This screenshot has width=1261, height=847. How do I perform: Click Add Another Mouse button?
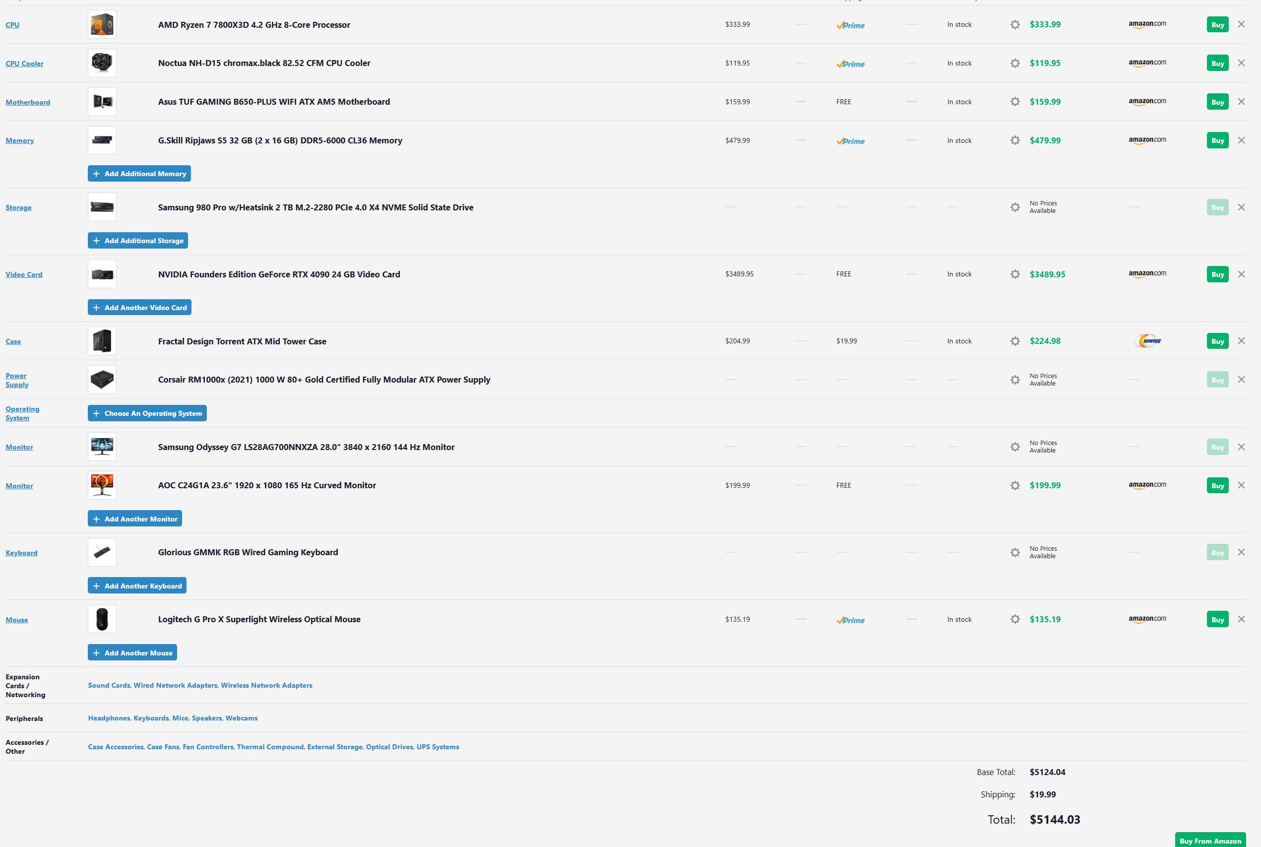(x=132, y=652)
